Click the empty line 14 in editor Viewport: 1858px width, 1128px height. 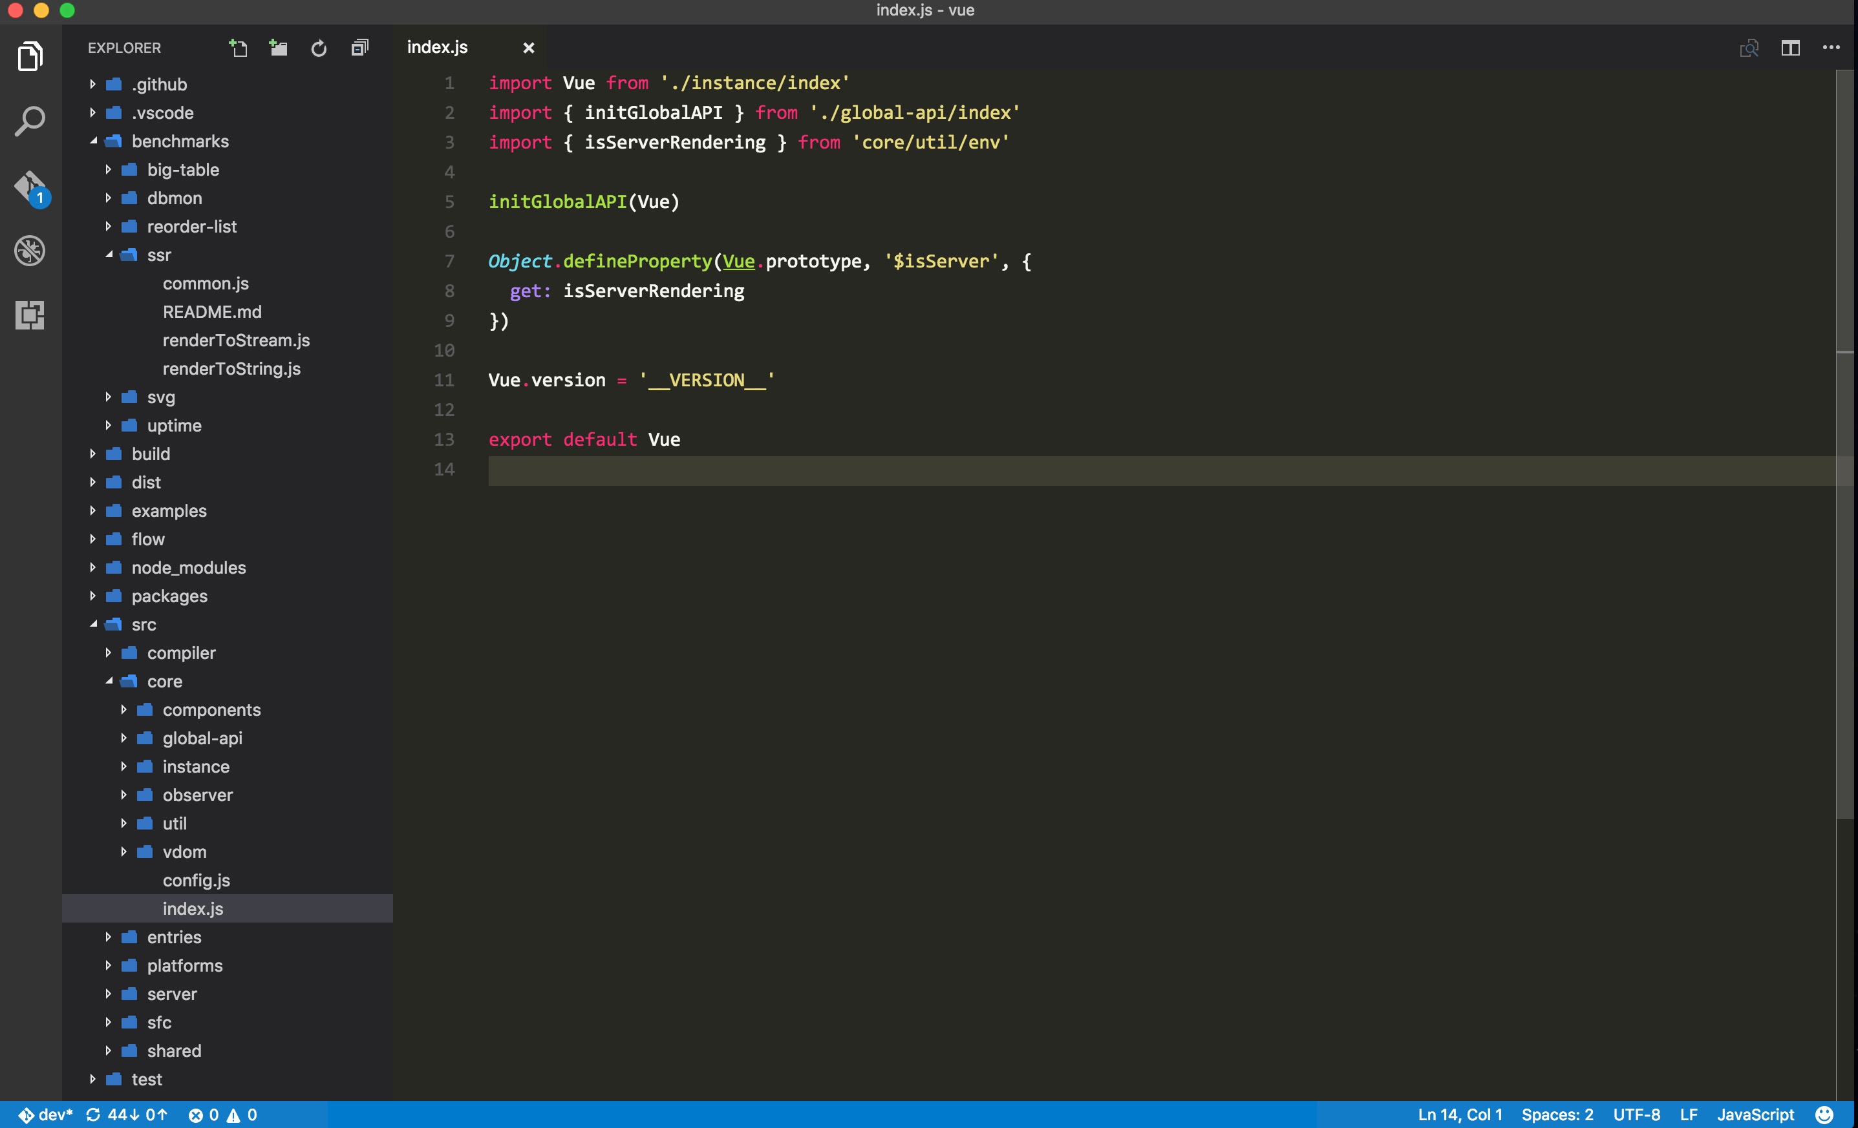tap(1161, 470)
